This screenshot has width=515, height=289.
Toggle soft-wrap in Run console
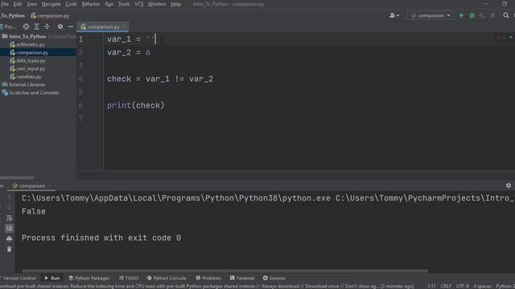tap(9, 218)
